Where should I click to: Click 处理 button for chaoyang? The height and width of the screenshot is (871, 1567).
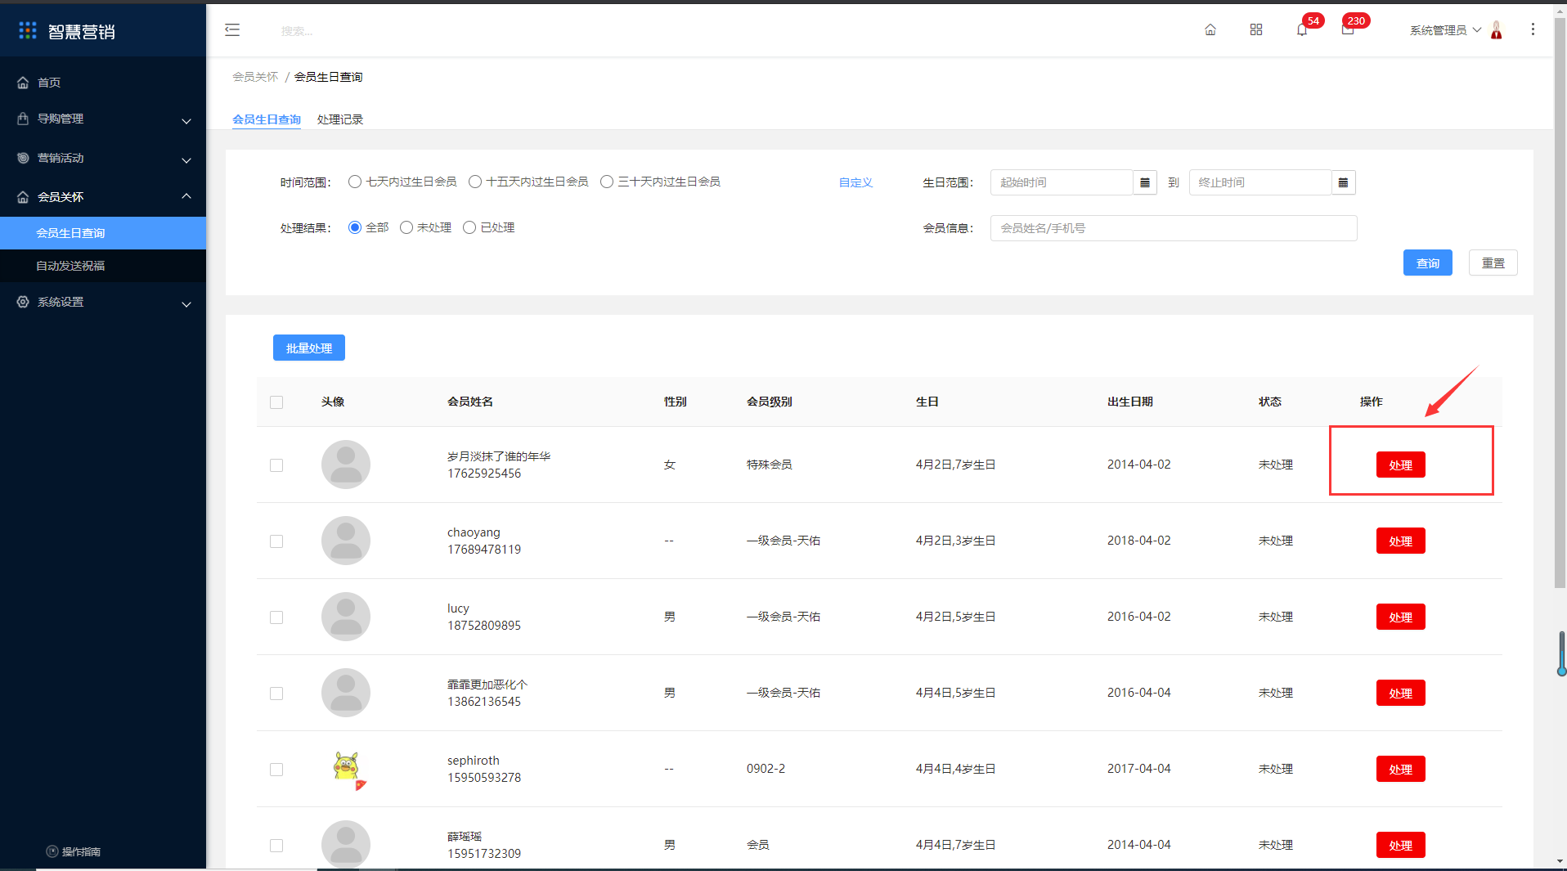(1401, 541)
